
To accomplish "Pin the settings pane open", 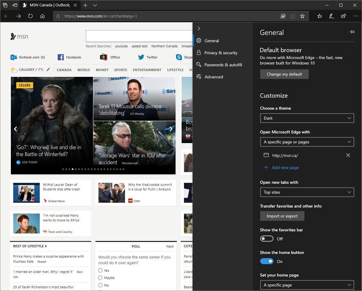I will click(351, 32).
